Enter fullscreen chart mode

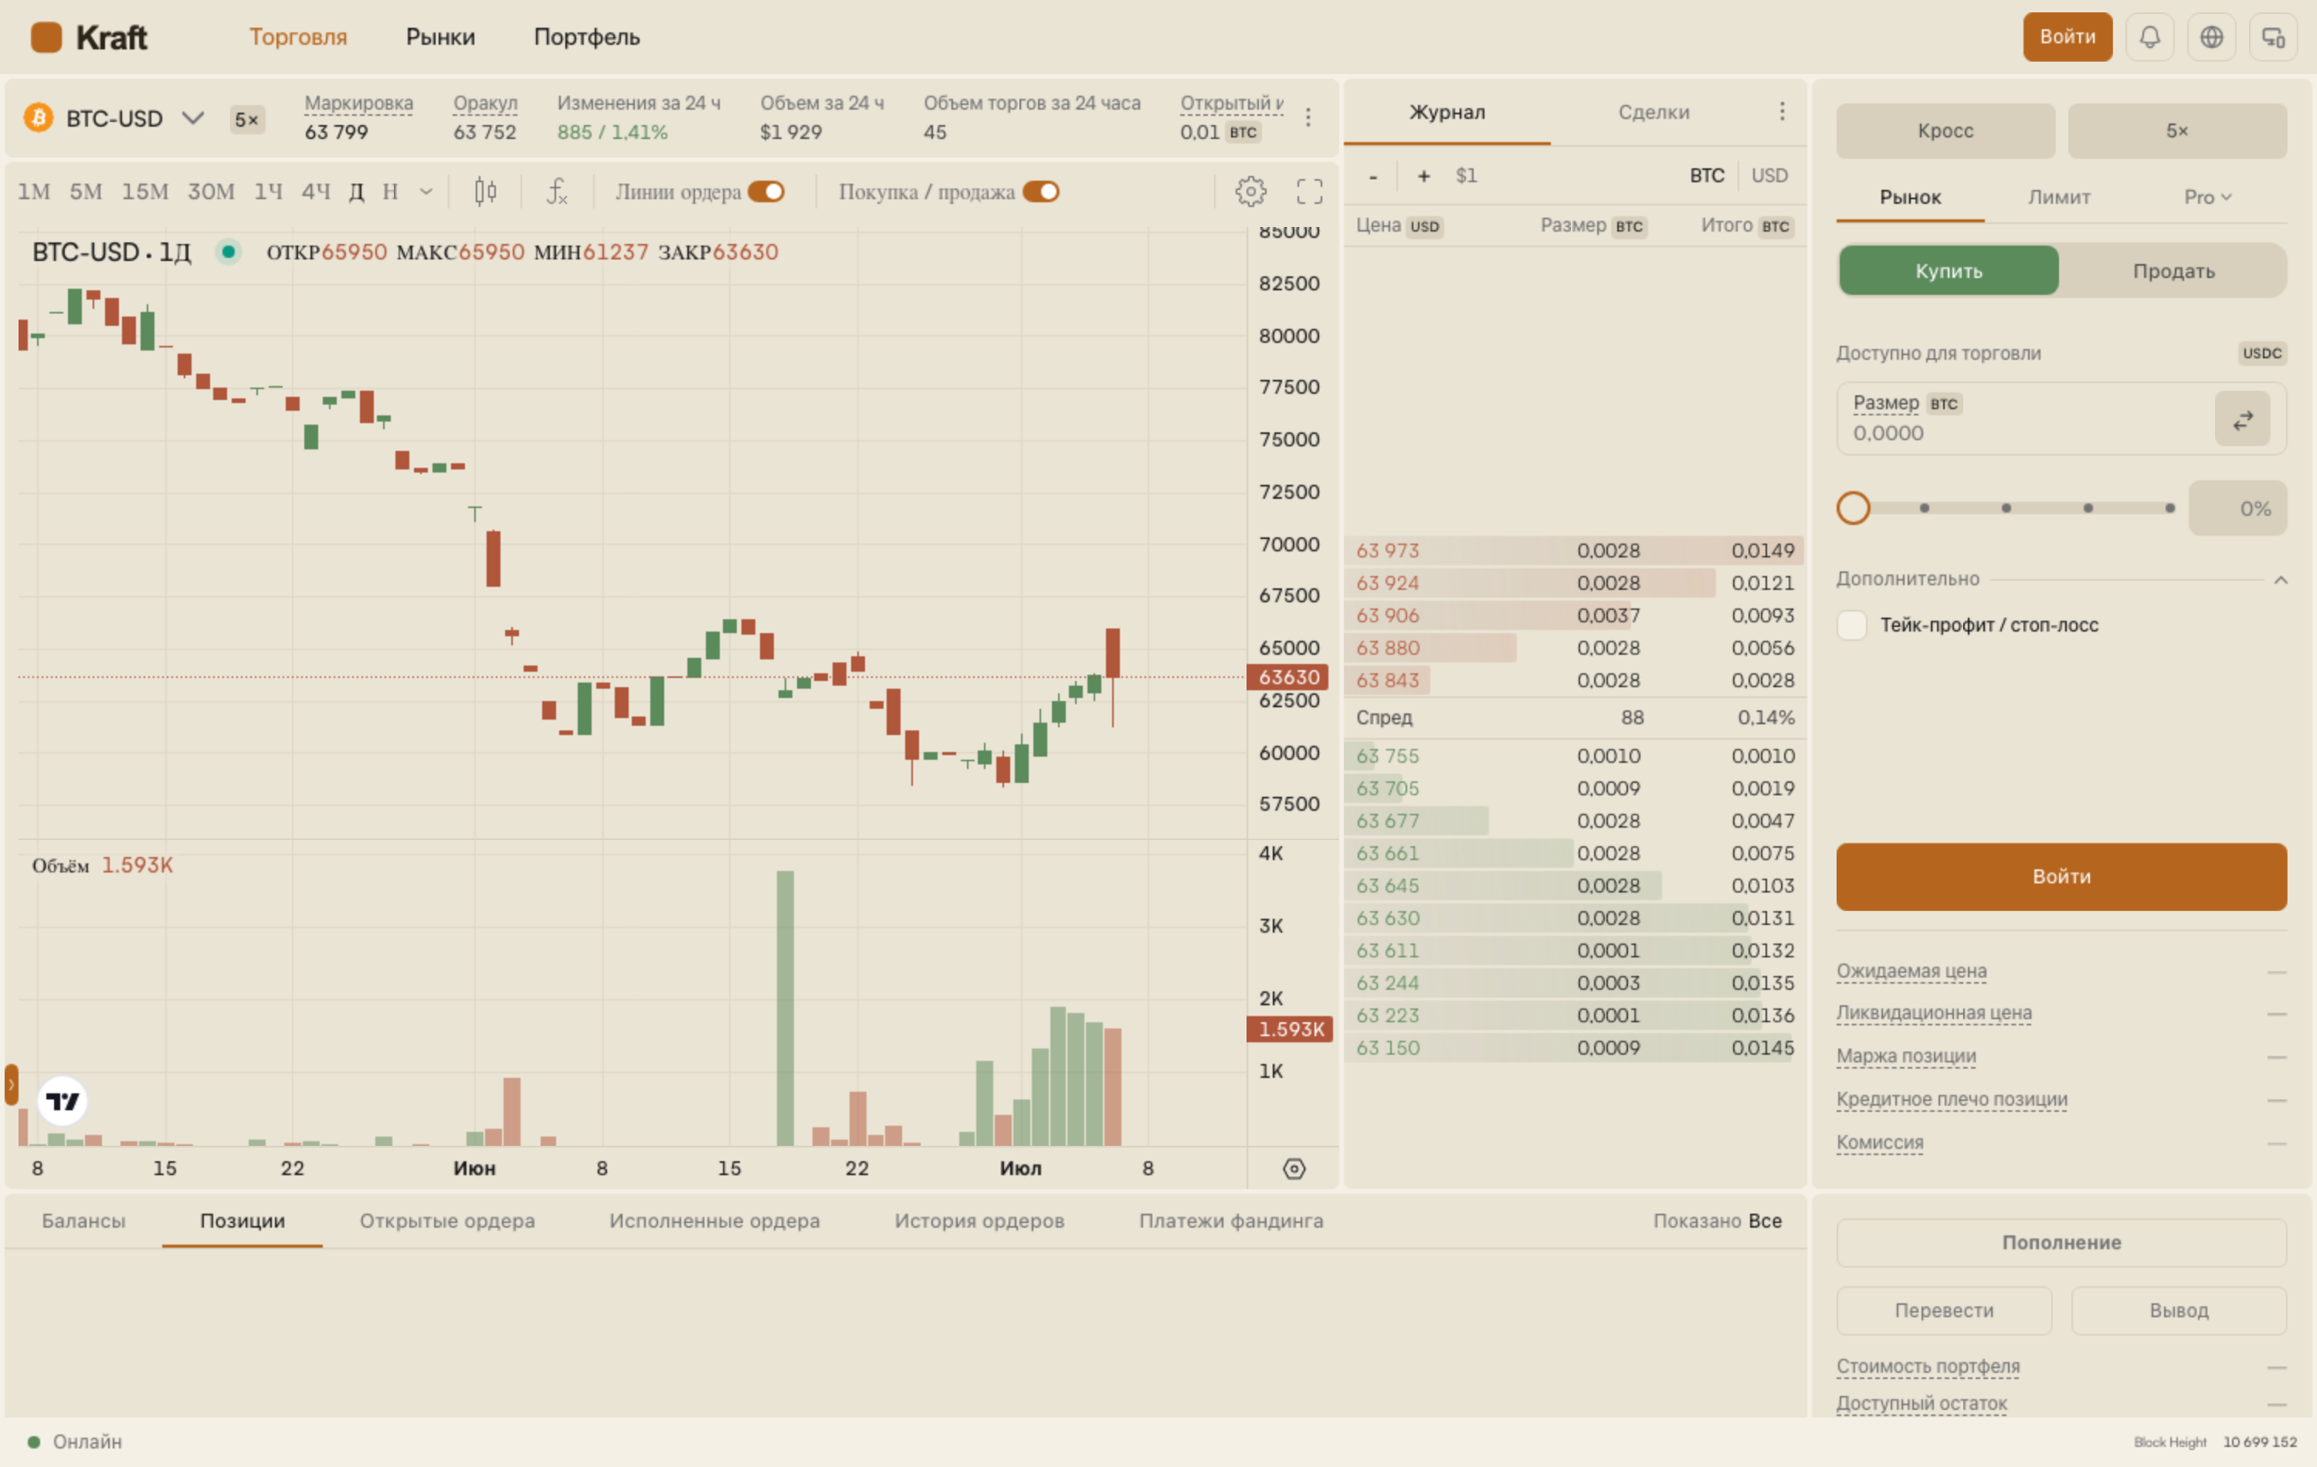point(1308,191)
